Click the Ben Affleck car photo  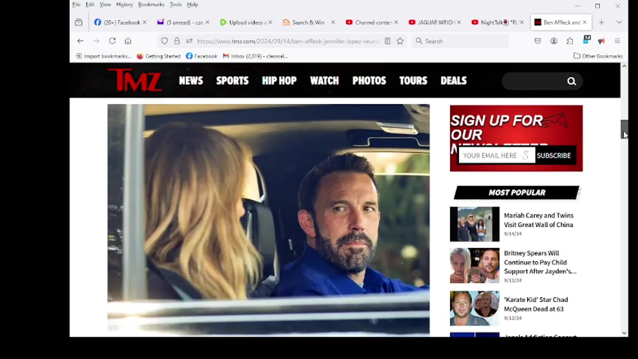tap(268, 219)
